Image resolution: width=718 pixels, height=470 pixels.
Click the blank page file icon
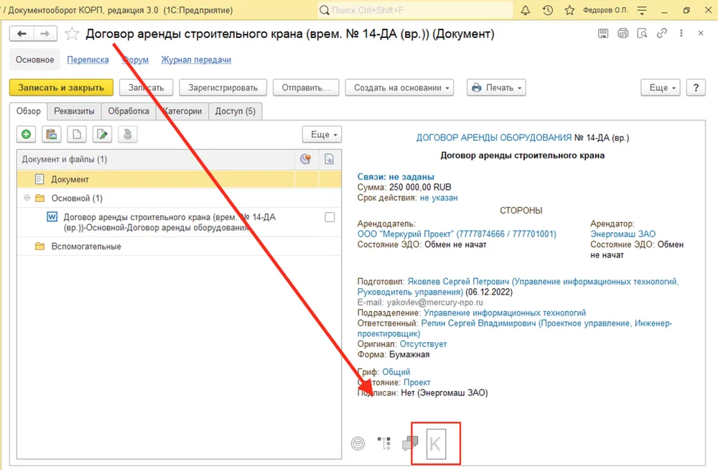point(77,134)
